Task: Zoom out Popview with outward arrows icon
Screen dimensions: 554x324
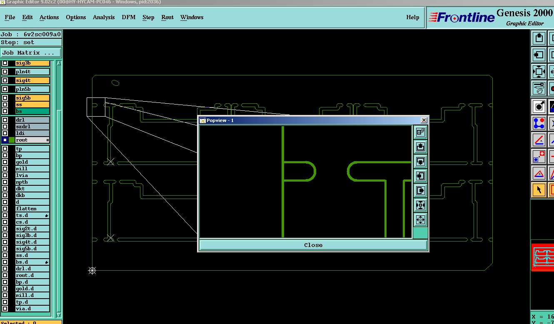Action: (420, 219)
